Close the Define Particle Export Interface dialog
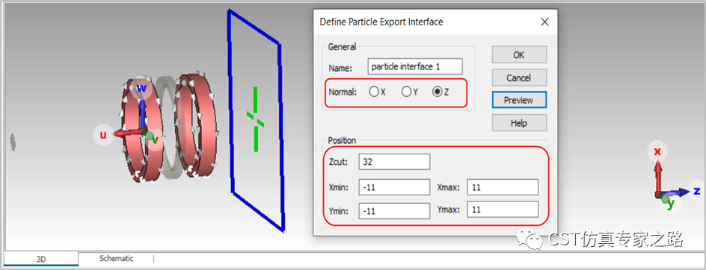The height and width of the screenshot is (270, 706). click(544, 22)
